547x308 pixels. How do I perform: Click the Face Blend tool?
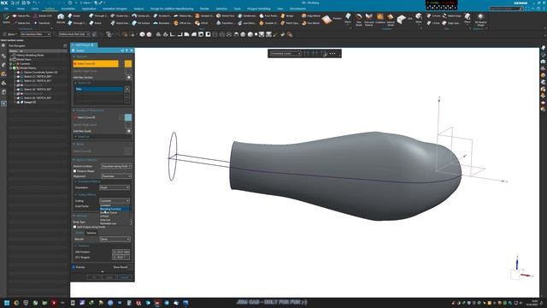tap(310, 23)
